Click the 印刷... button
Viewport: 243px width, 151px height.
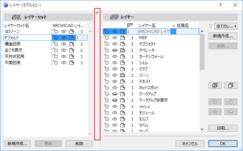click(x=223, y=128)
